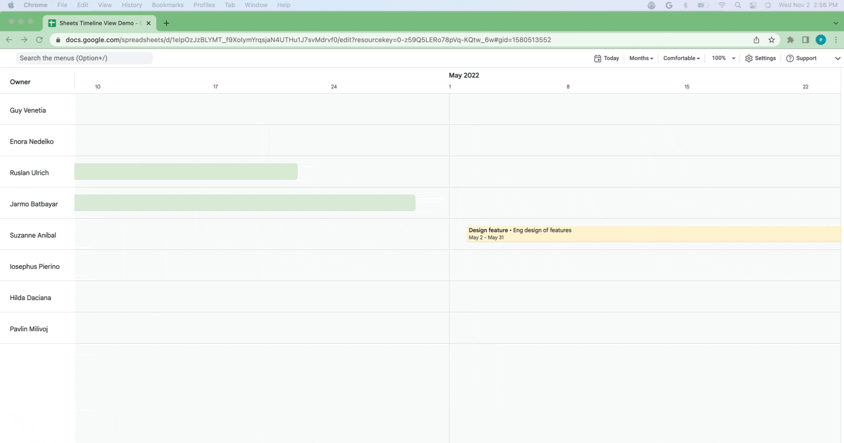This screenshot has width=844, height=443.
Task: Open the Bookmarks menu
Action: [167, 5]
